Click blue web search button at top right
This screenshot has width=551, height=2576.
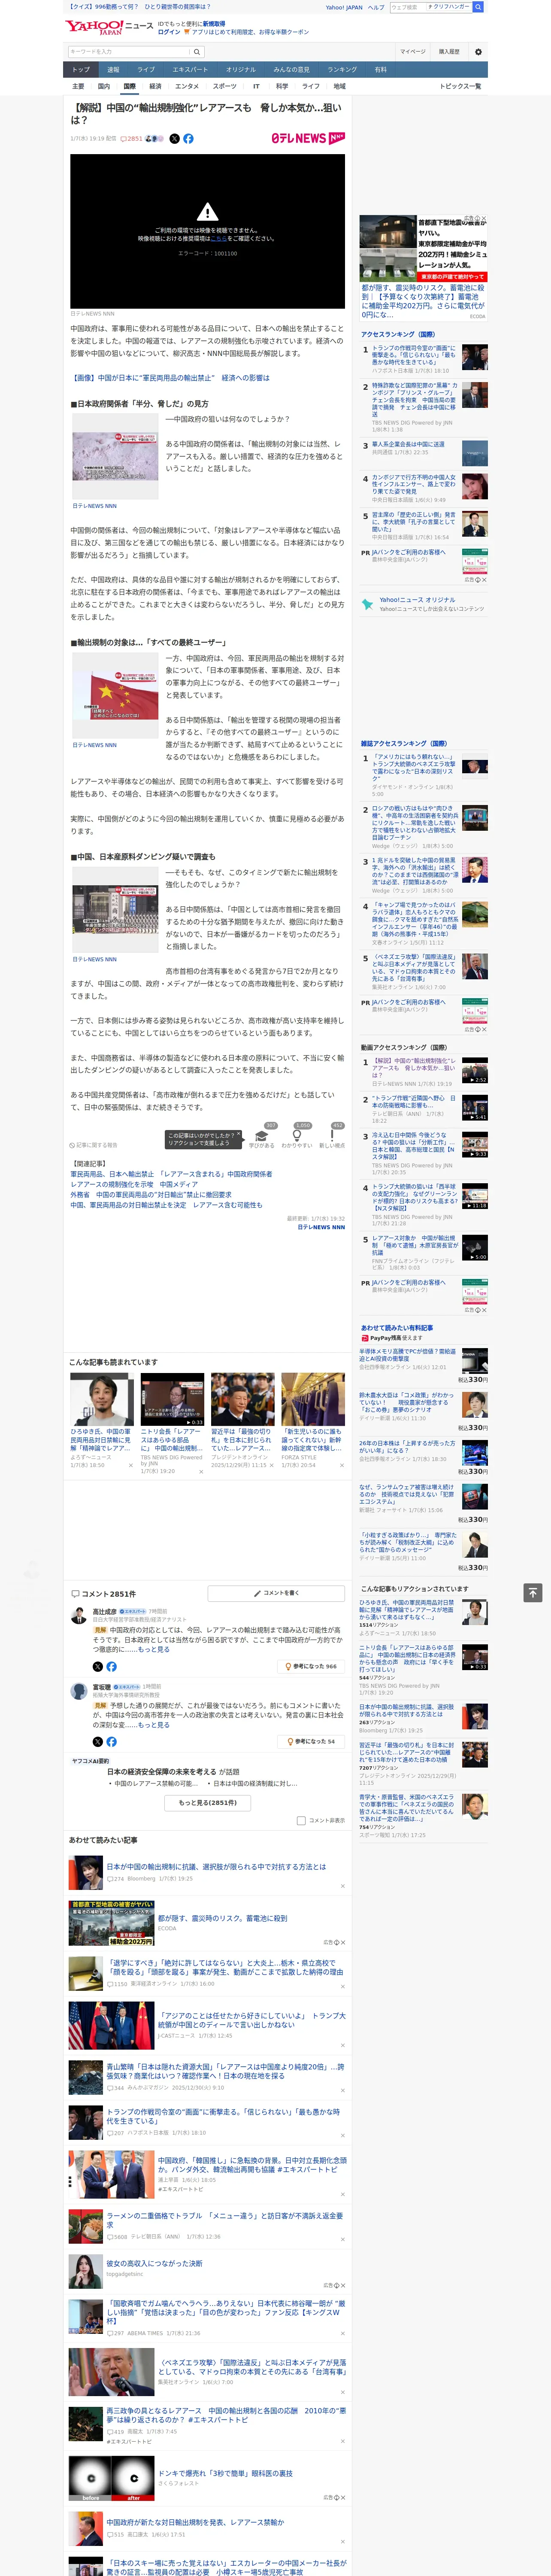(478, 7)
